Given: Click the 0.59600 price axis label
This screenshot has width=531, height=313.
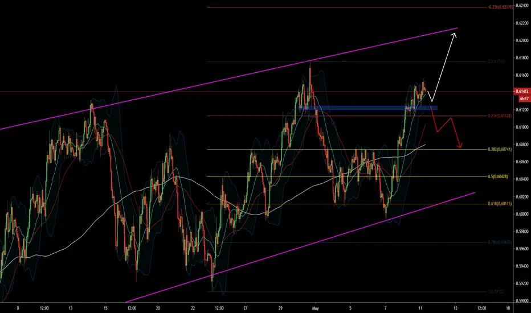Looking at the screenshot, I should point(522,249).
